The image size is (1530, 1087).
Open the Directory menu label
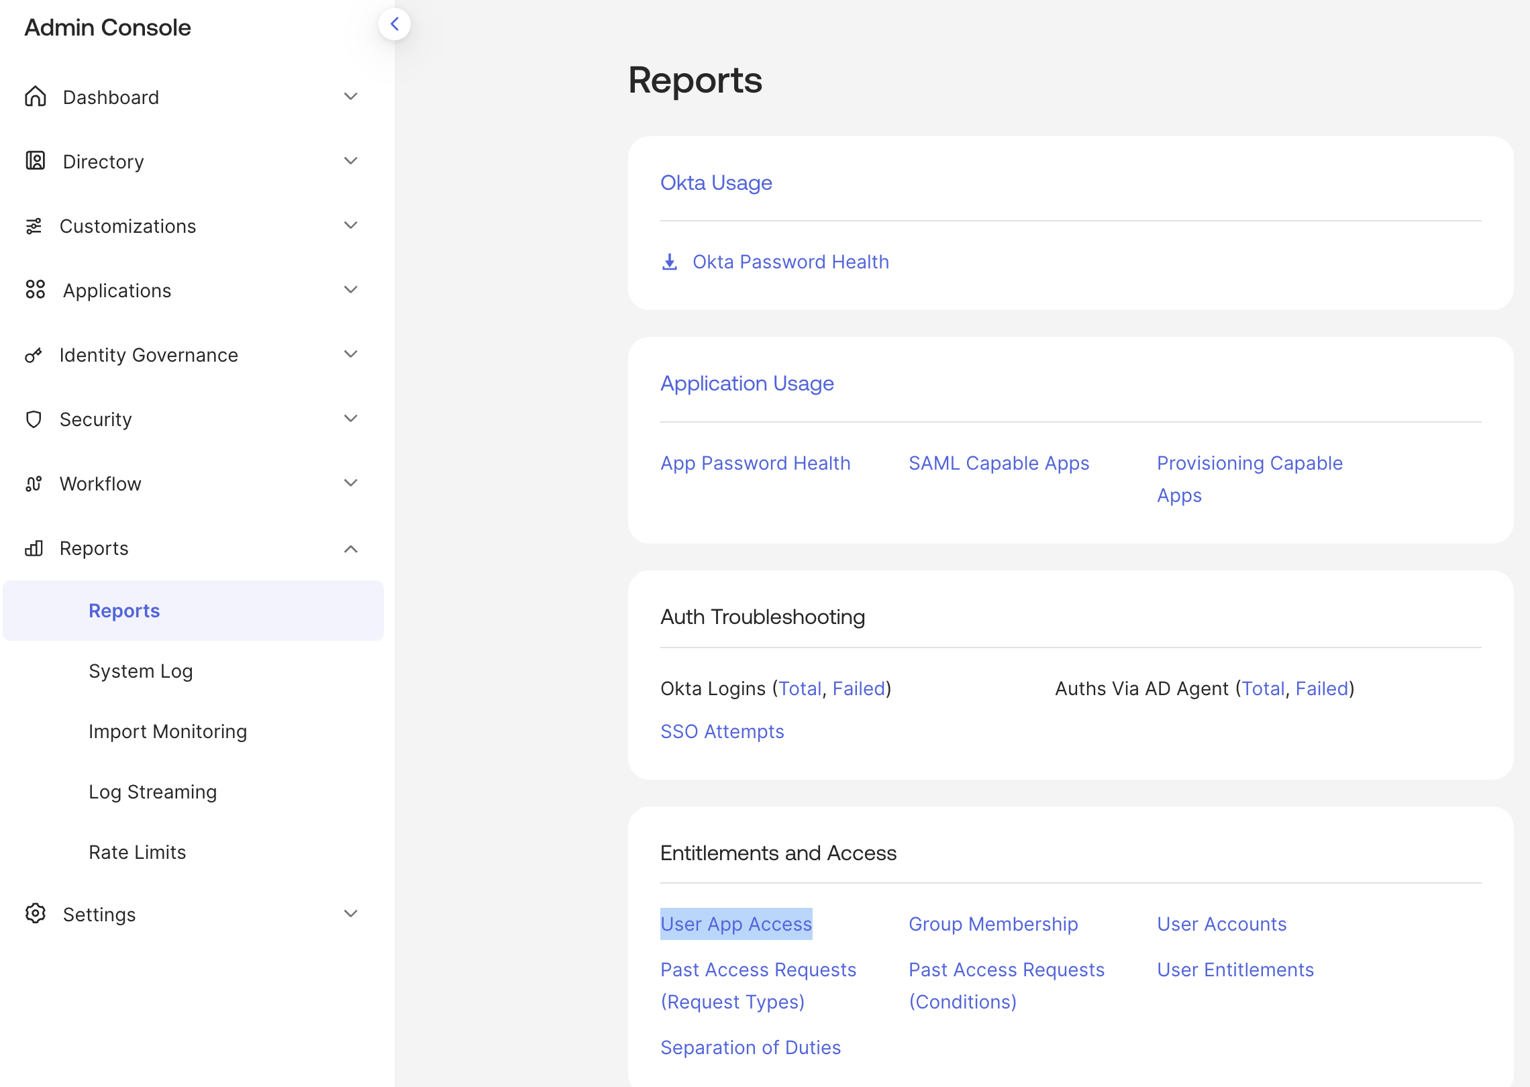(x=103, y=162)
